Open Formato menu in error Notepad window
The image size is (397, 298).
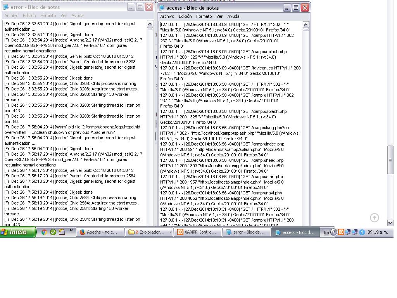point(48,16)
